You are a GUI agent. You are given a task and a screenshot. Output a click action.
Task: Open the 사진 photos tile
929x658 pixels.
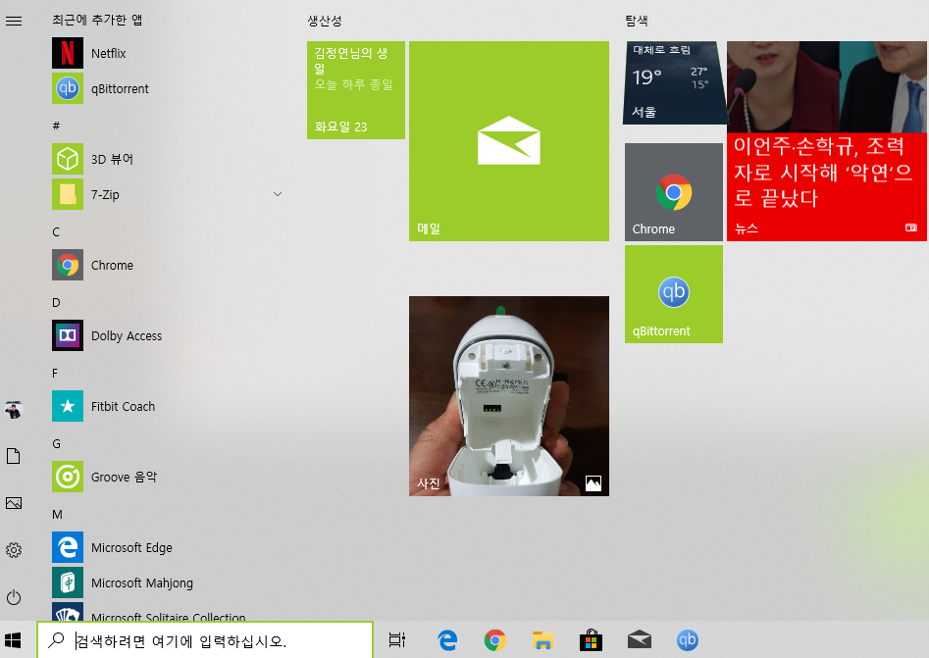pyautogui.click(x=509, y=396)
